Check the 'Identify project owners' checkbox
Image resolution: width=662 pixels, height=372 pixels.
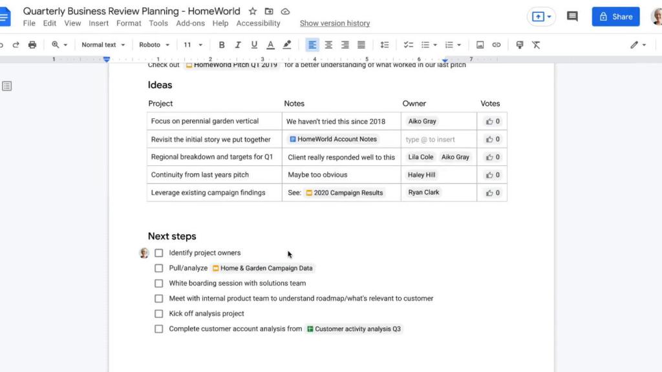(x=158, y=253)
